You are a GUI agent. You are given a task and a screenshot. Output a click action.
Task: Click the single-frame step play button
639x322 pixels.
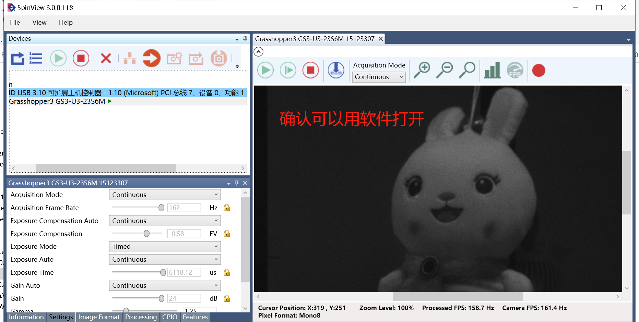point(288,71)
